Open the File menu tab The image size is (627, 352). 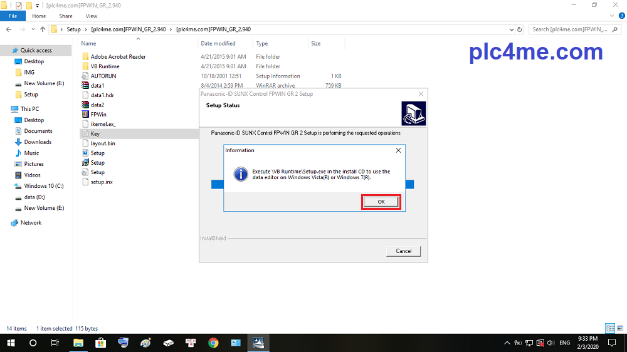click(13, 16)
